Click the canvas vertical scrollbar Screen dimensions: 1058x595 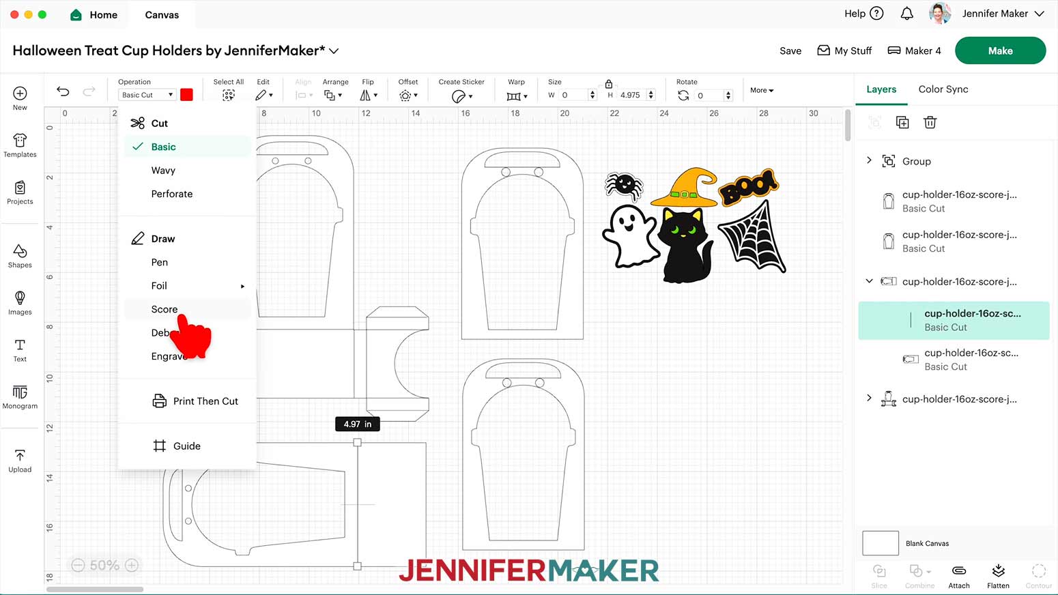pos(848,126)
